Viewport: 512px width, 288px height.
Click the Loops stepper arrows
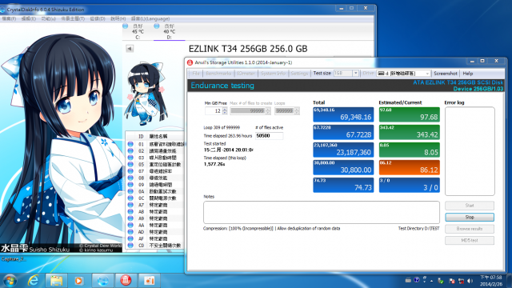pos(297,111)
